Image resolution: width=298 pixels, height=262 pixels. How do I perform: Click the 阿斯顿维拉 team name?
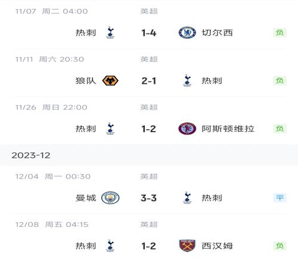click(228, 129)
